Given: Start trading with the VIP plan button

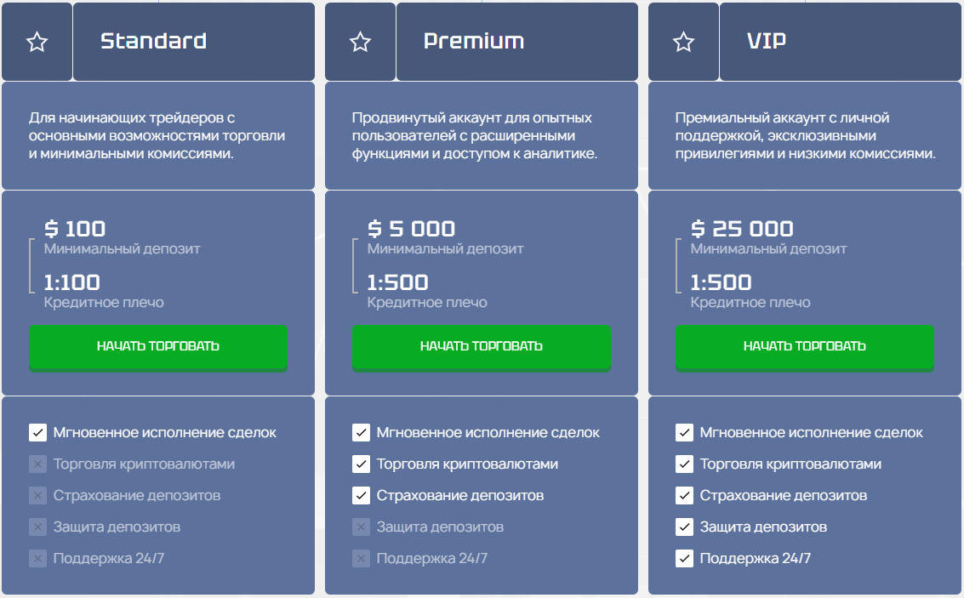Looking at the screenshot, I should click(805, 346).
